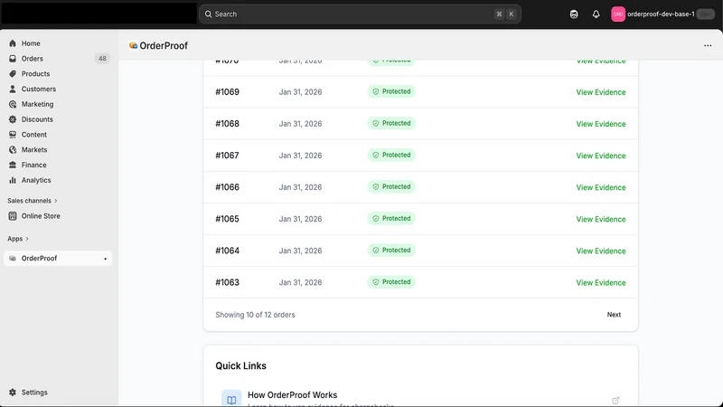The height and width of the screenshot is (407, 723).
Task: Select order number #1064
Action: 228,251
